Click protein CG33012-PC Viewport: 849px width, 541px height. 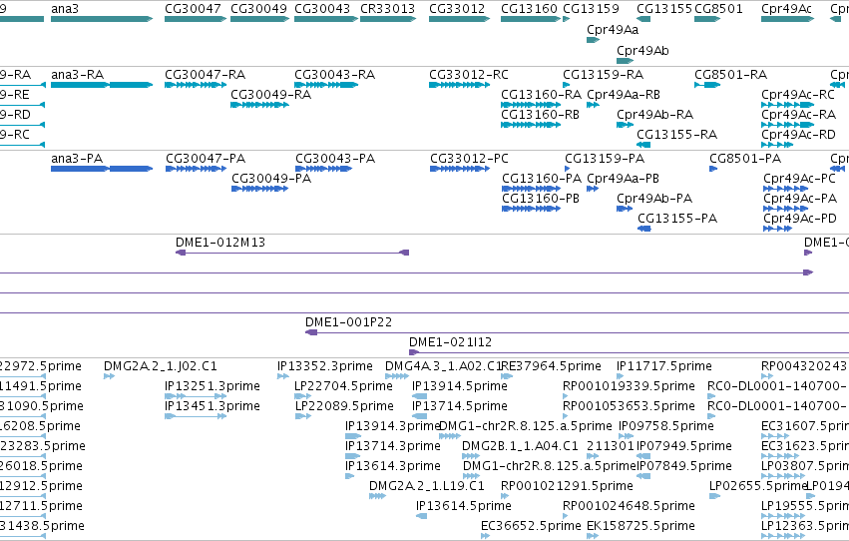tap(460, 169)
